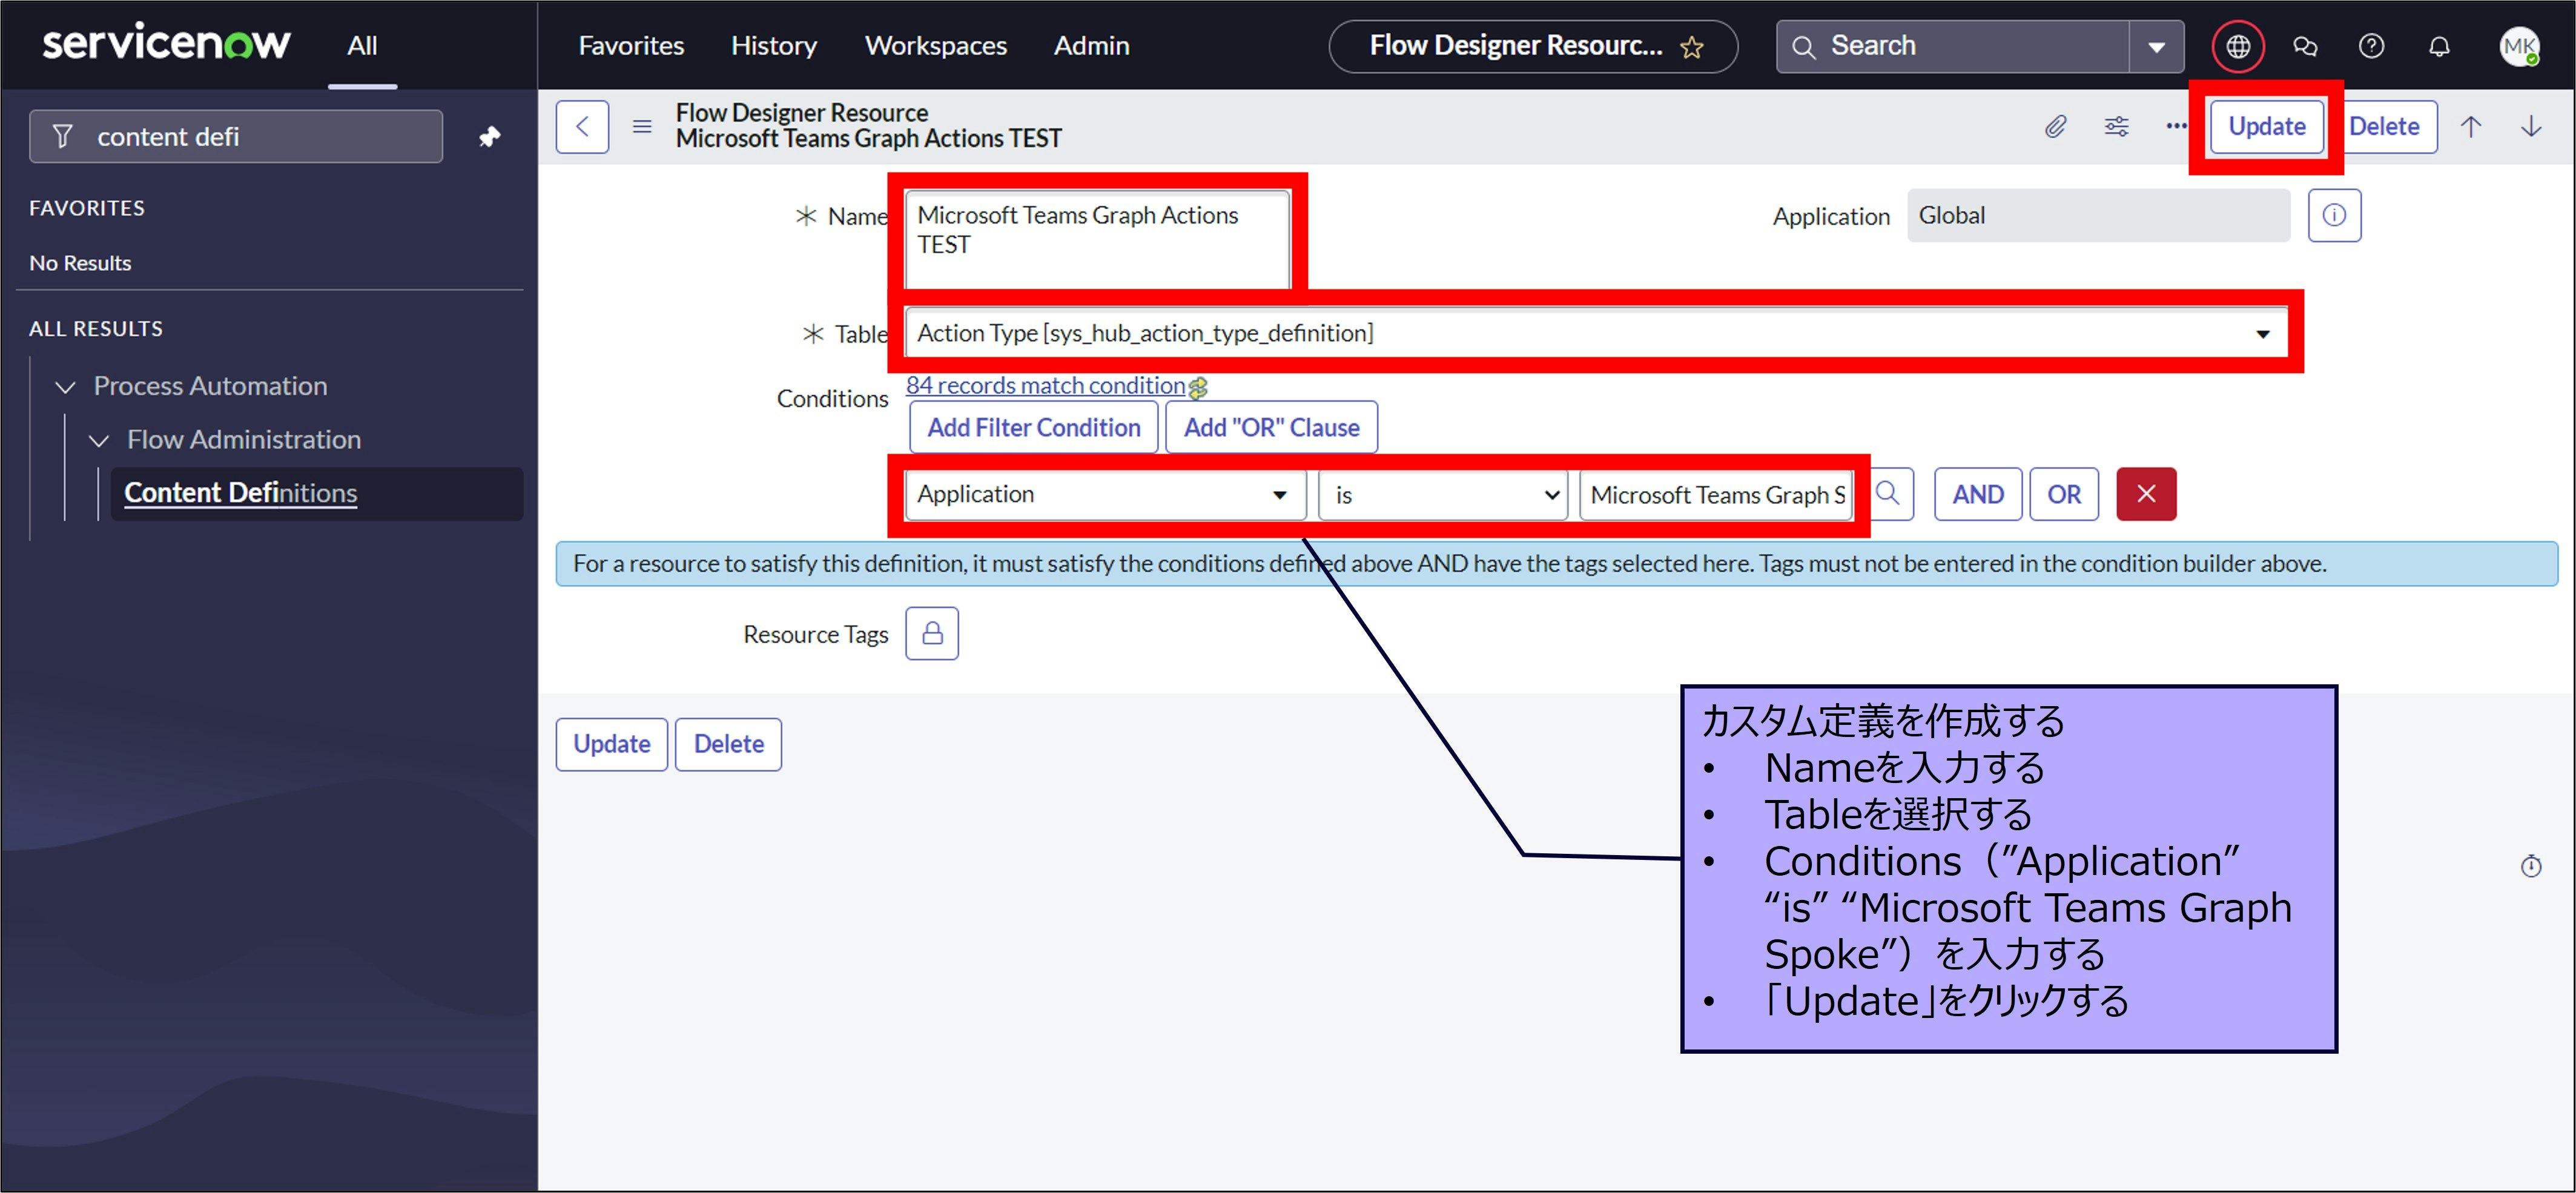Collapse the Process Automation tree node

[66, 387]
